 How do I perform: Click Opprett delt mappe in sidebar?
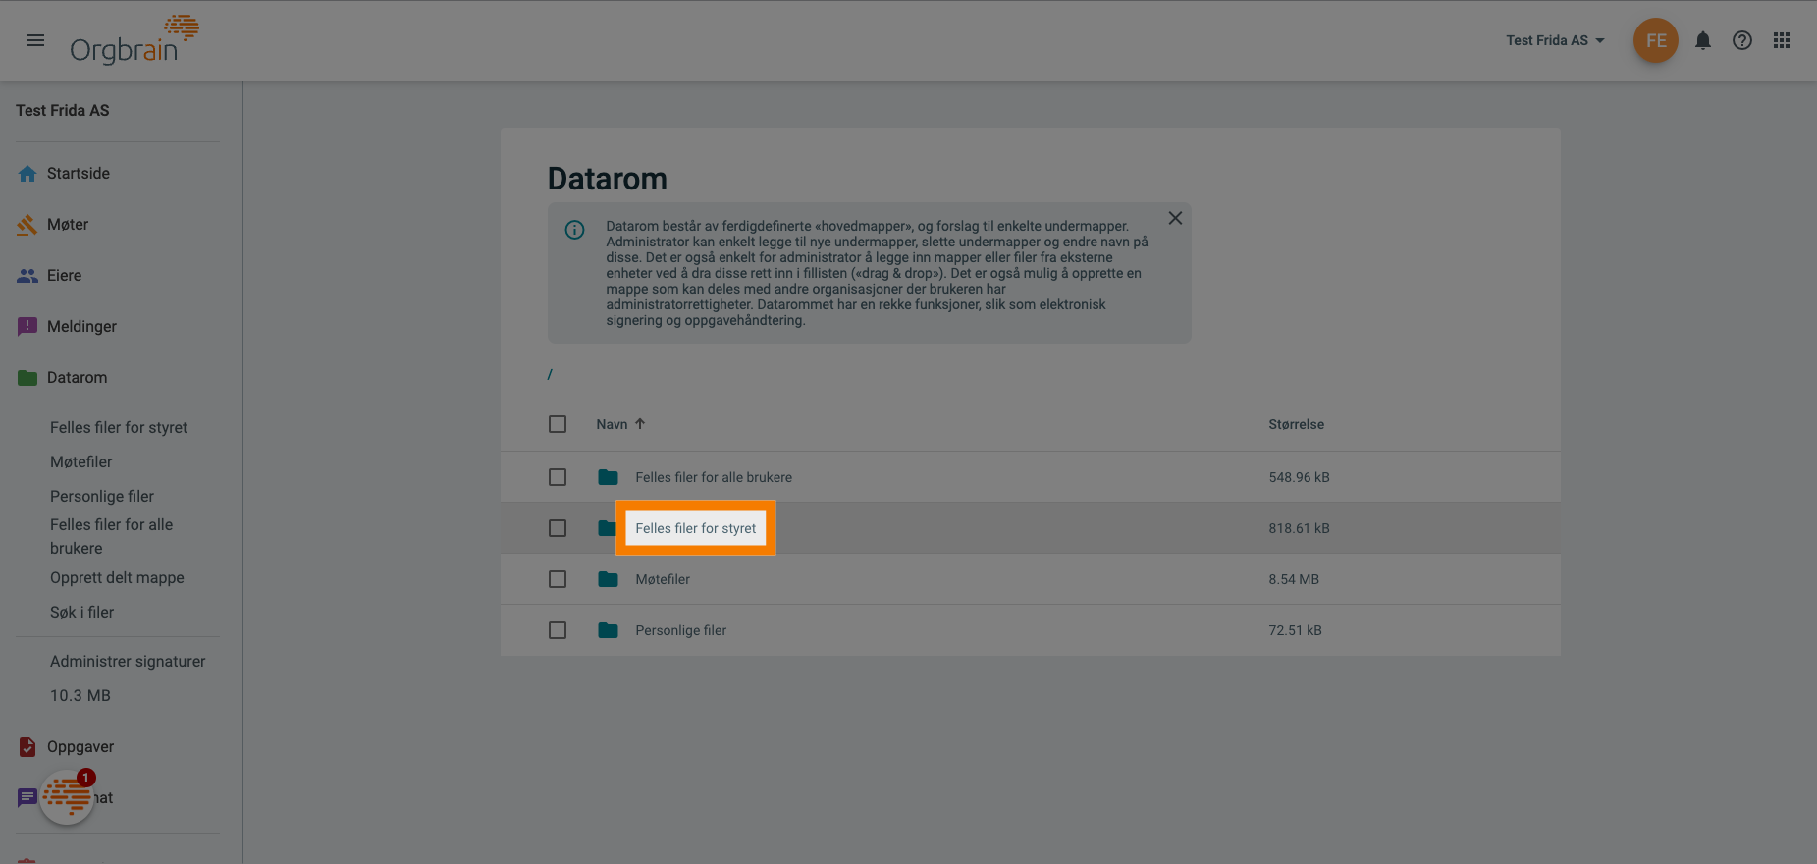[x=117, y=577]
